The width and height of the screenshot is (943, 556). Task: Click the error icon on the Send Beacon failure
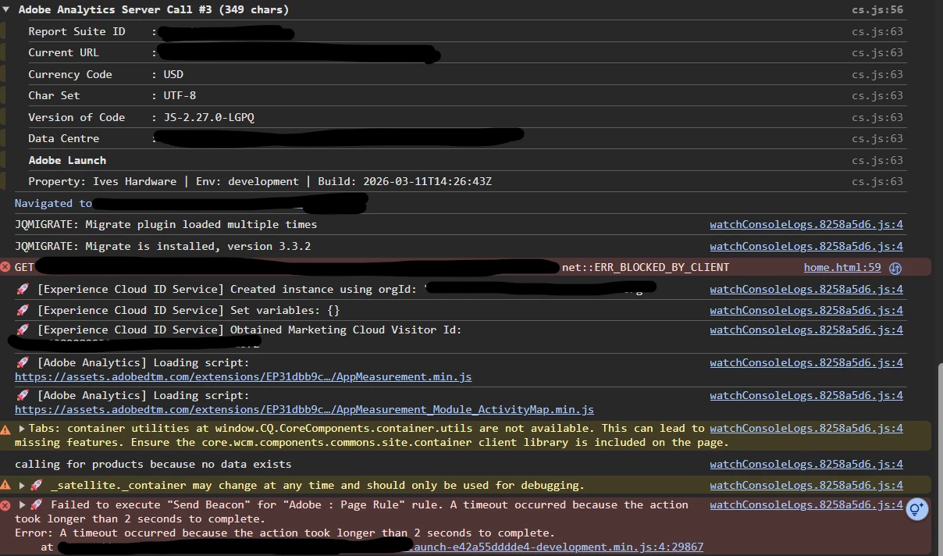pos(5,505)
